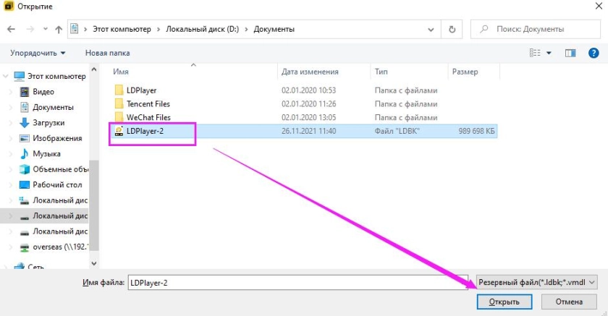Select Рабочий стол in the sidebar
Screen dimensions: 608x316
(x=56, y=184)
